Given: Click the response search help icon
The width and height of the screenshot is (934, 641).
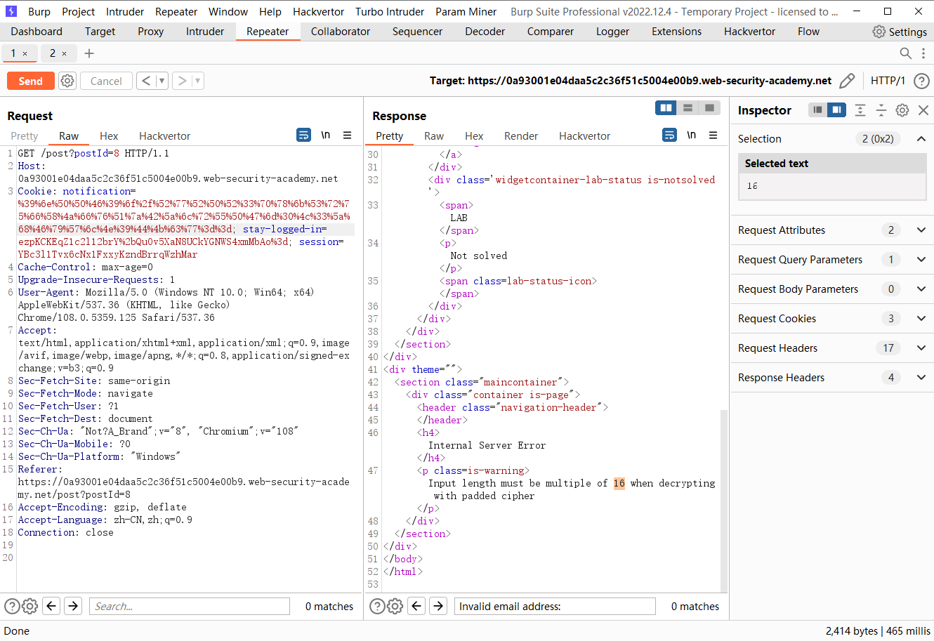Looking at the screenshot, I should click(x=377, y=606).
